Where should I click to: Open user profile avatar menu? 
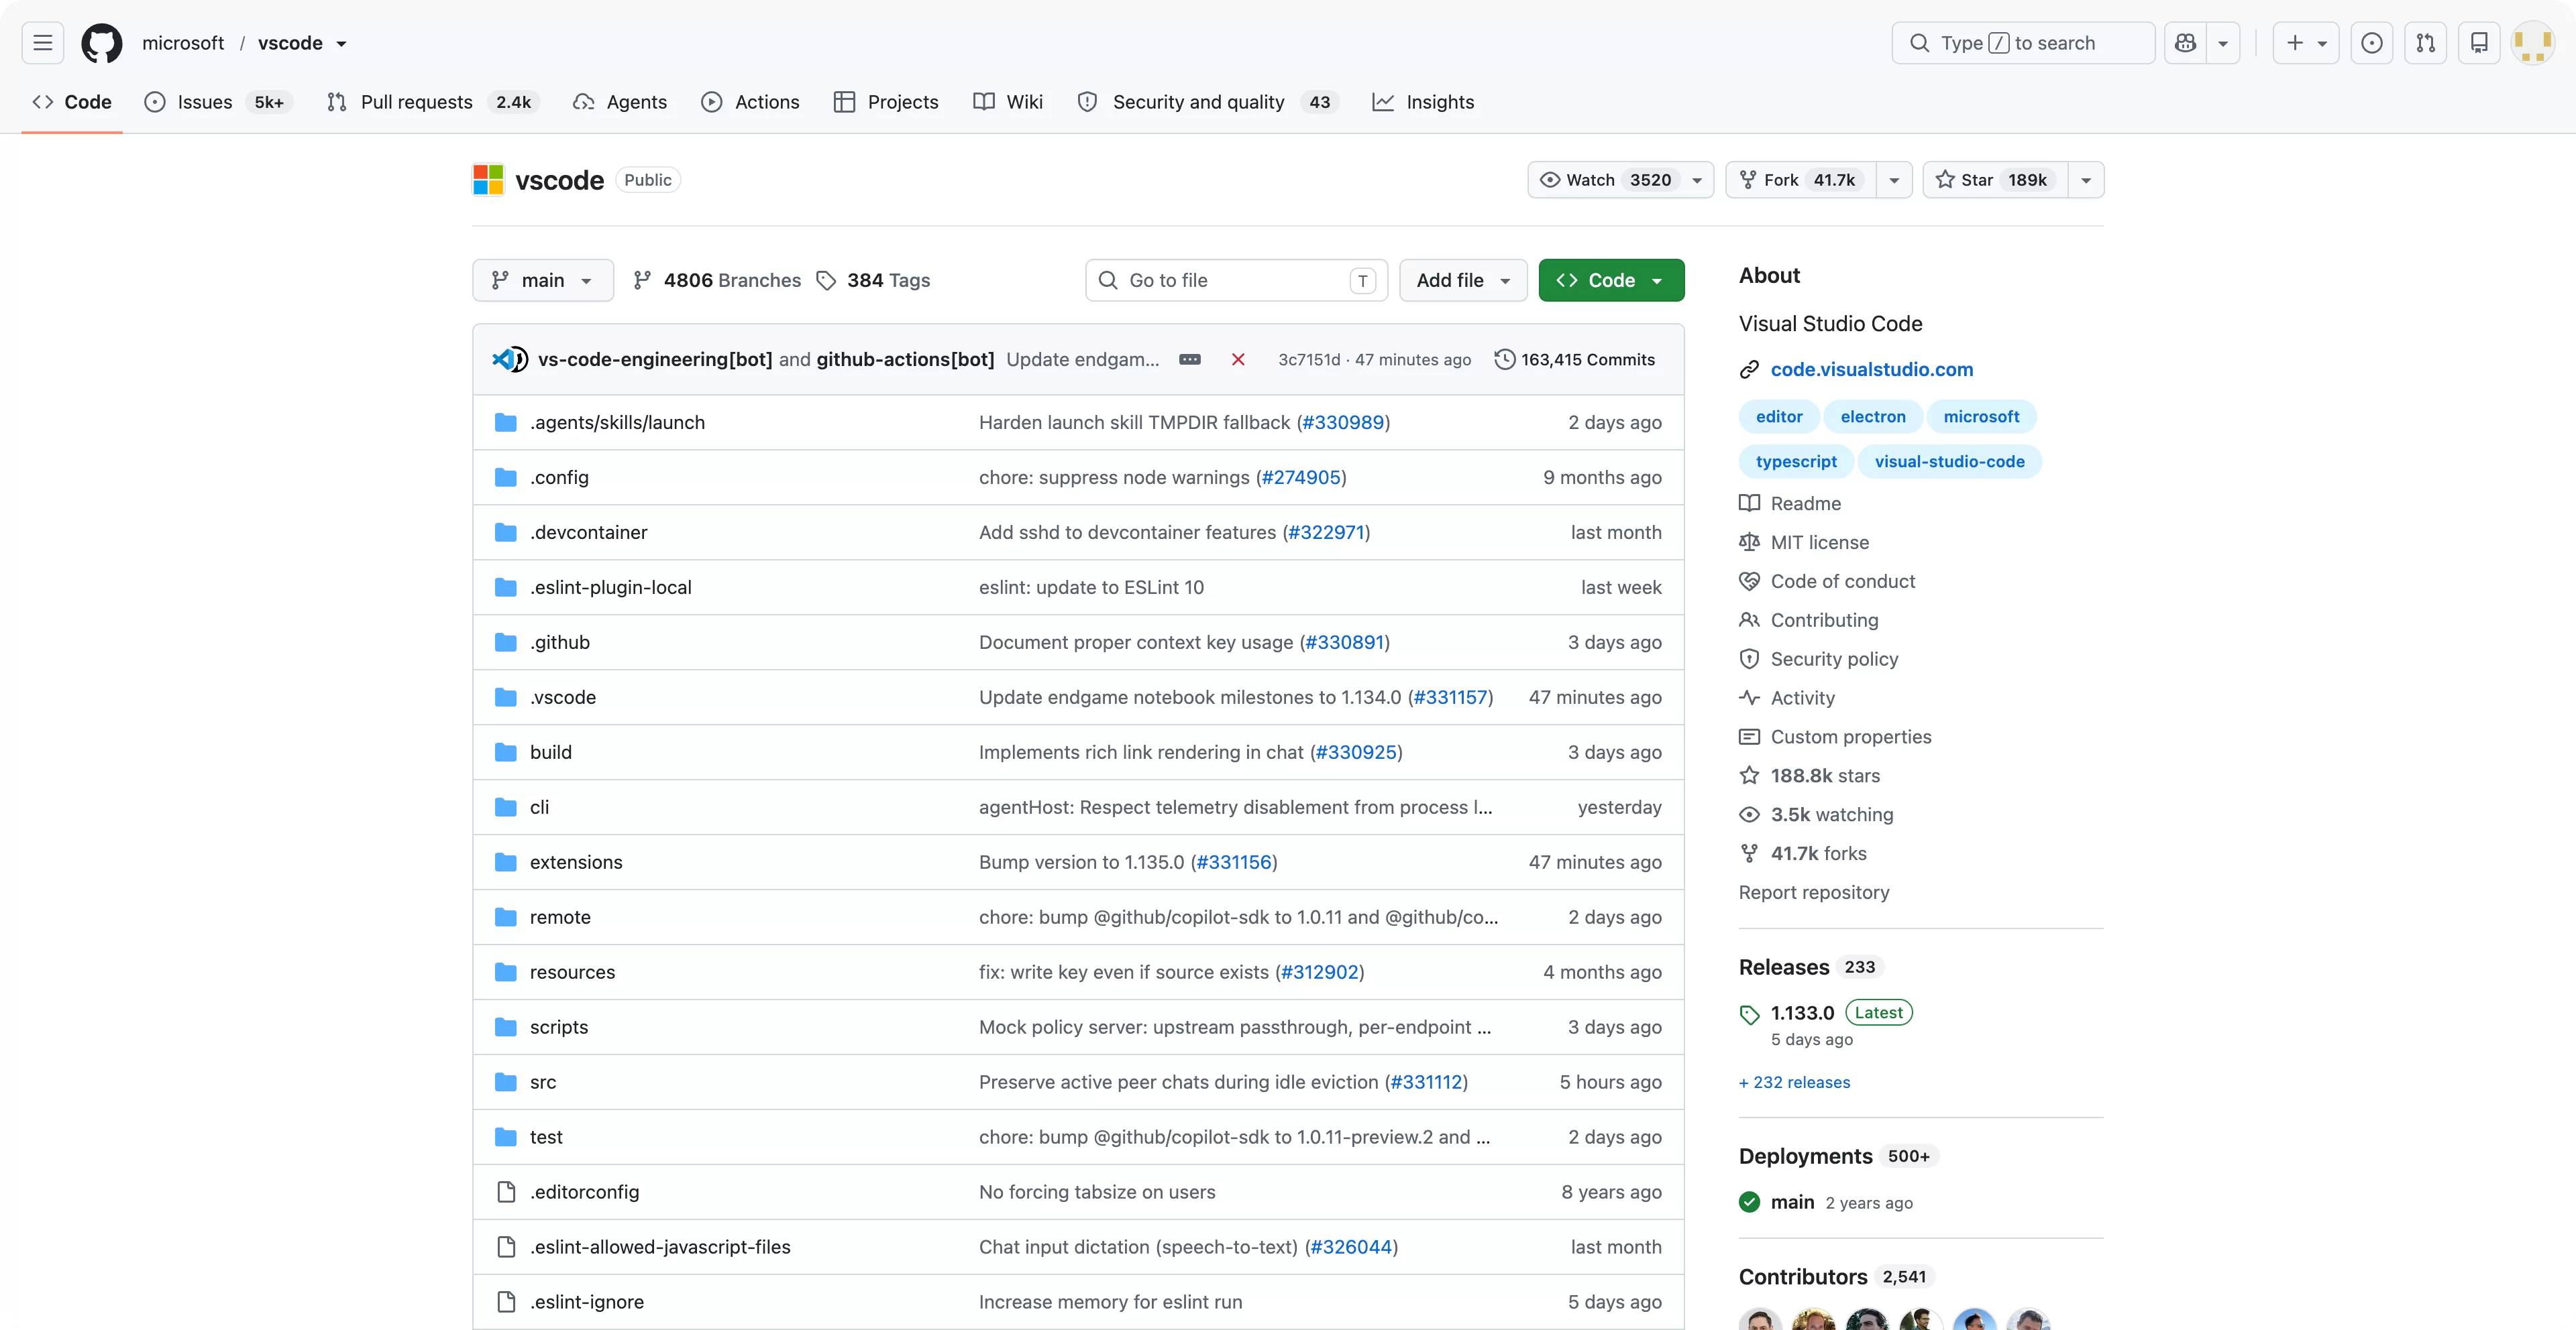(x=2533, y=43)
